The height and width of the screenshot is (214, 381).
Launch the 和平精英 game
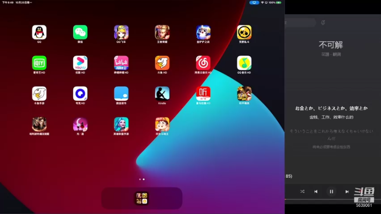point(244,94)
